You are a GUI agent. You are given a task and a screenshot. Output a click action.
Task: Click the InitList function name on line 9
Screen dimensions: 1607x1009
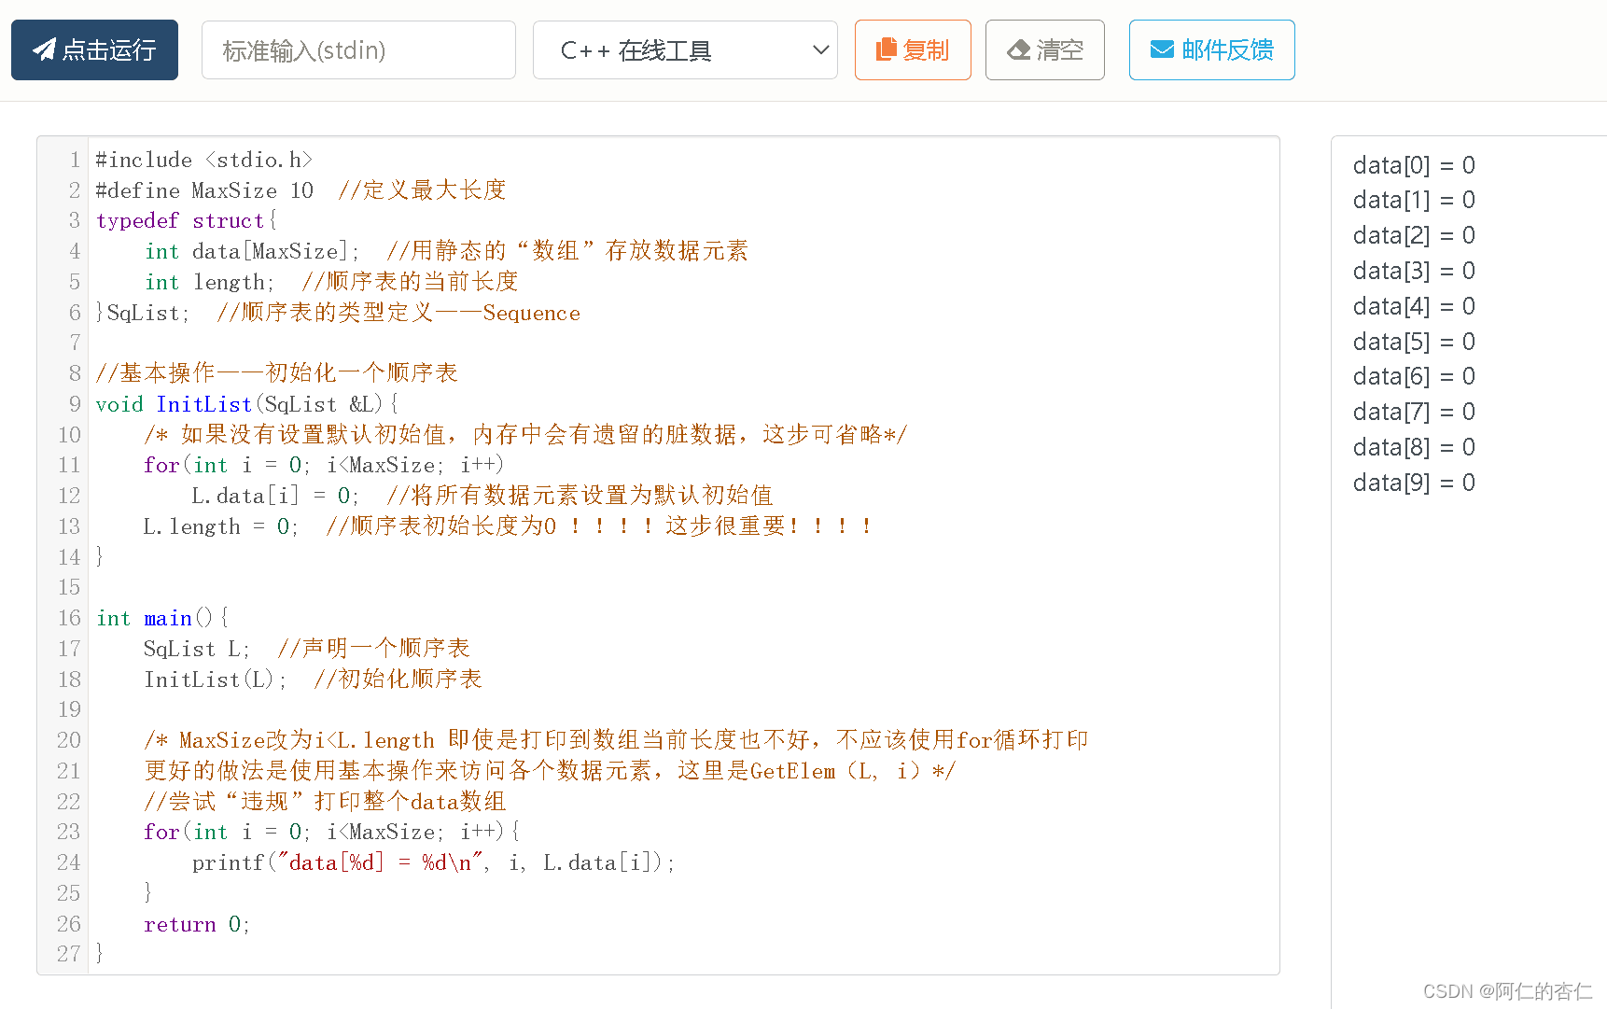pyautogui.click(x=203, y=403)
